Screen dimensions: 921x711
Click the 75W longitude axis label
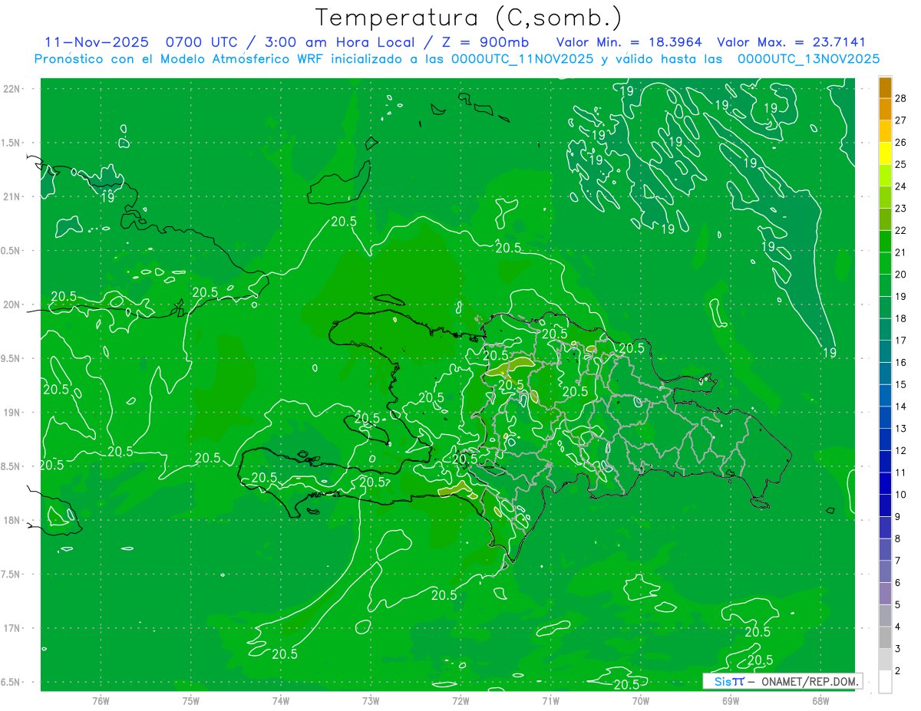[x=191, y=700]
